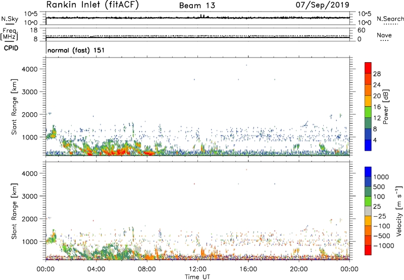404x280 pixels.
Task: Click the '1000' range tick on velocity panel axis
Action: (30, 242)
